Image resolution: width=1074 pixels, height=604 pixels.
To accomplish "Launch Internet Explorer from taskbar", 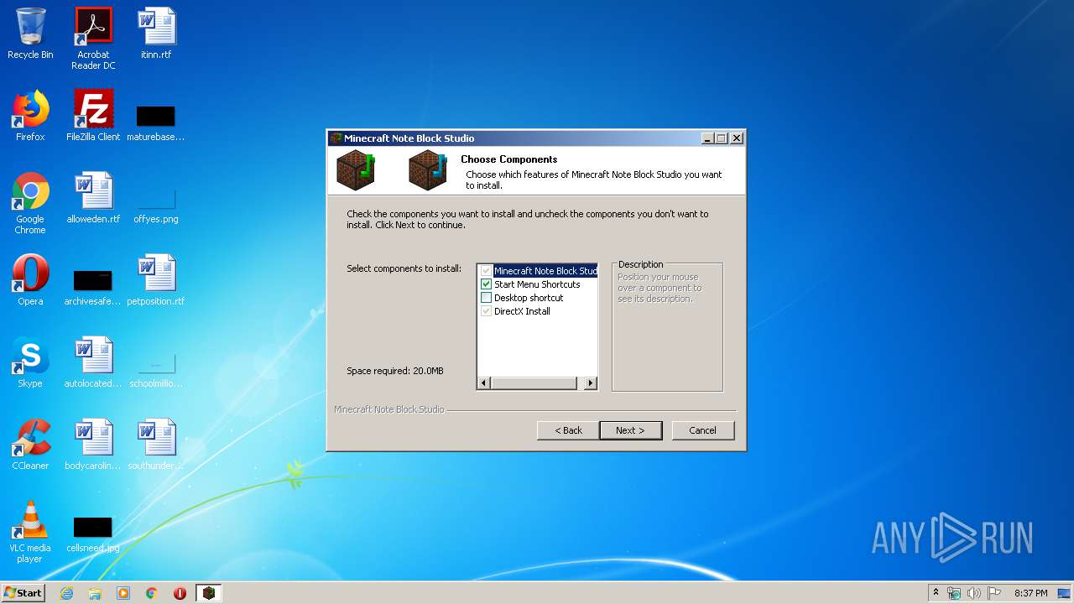I will point(67,593).
